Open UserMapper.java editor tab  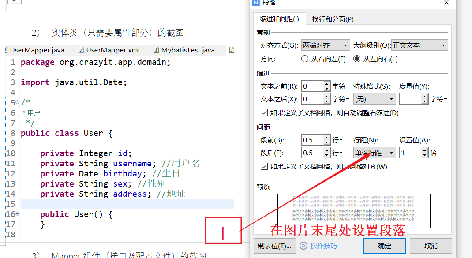(37, 50)
